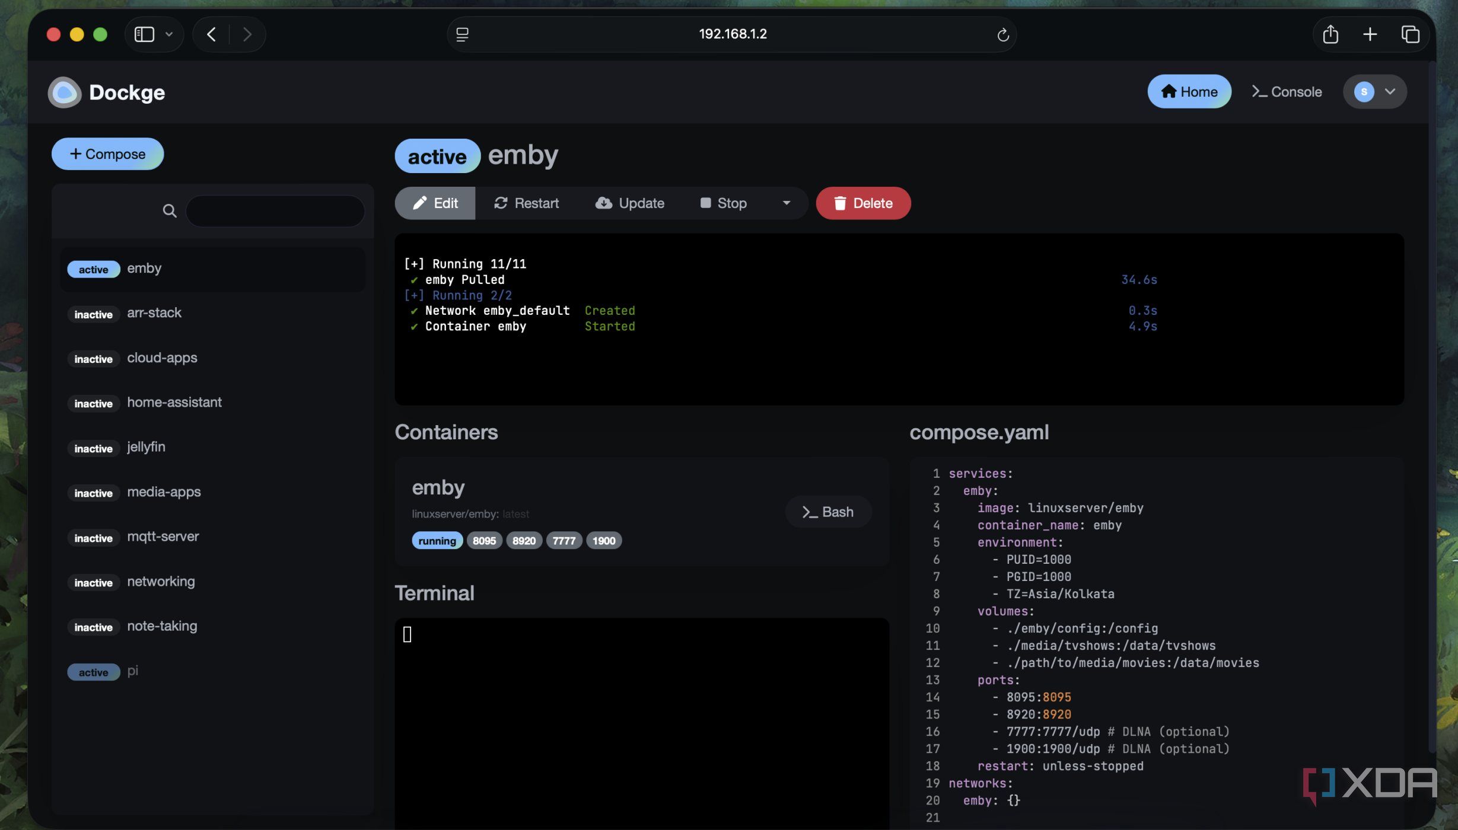This screenshot has width=1458, height=830.
Task: Expand the more actions dropdown arrow
Action: click(x=787, y=203)
